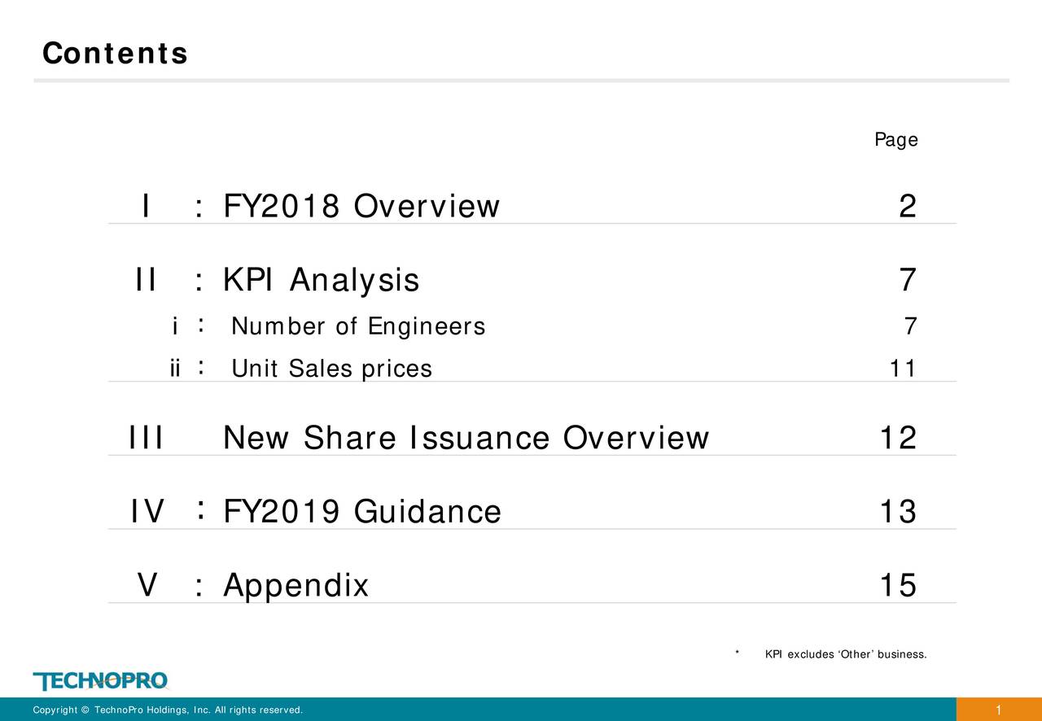Go to New Share Issuance Overview

(466, 439)
